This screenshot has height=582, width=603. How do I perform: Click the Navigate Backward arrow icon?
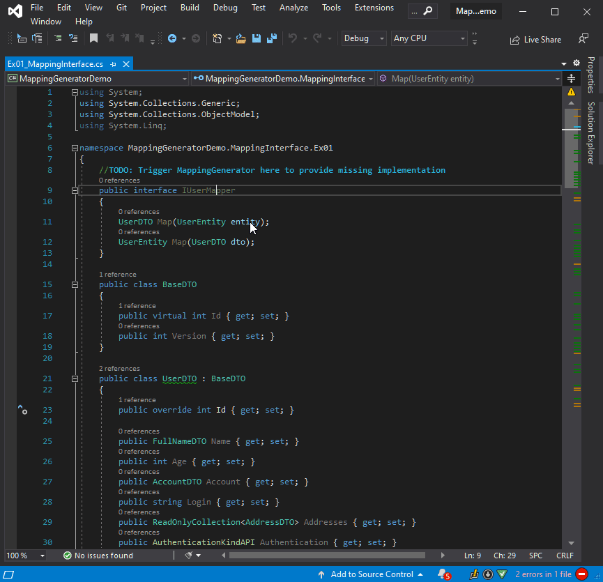coord(172,38)
